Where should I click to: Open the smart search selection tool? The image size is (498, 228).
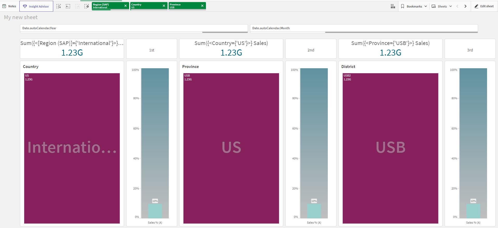59,6
